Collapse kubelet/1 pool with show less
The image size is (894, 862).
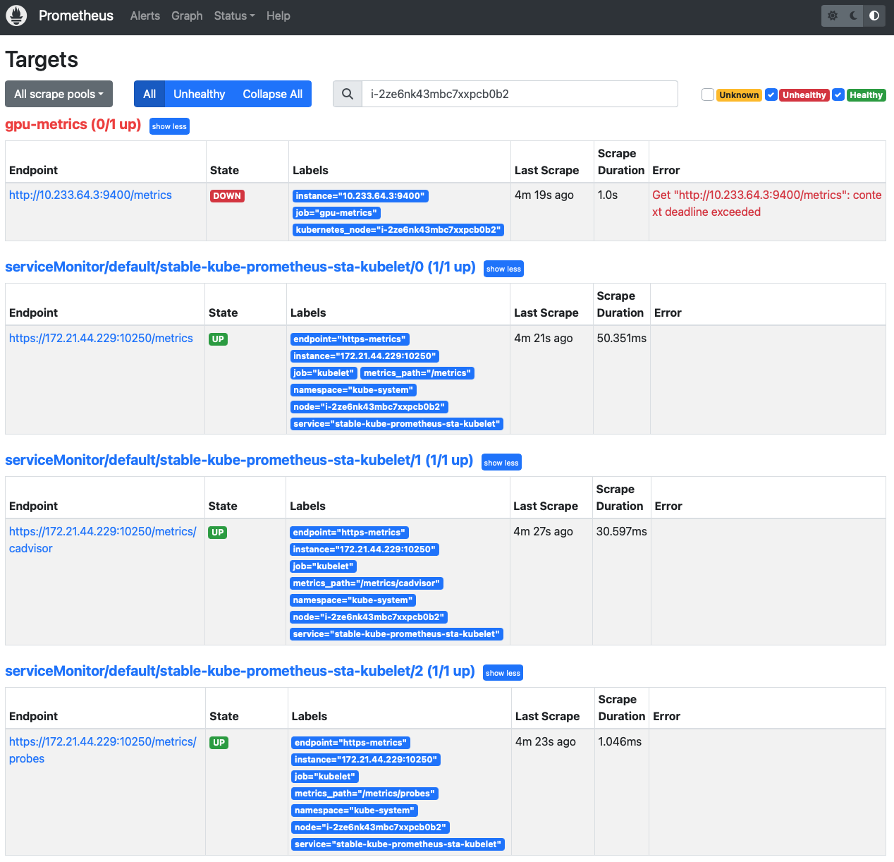coord(501,462)
